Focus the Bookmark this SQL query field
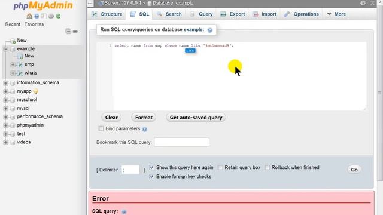383x215 pixels. pos(181,142)
